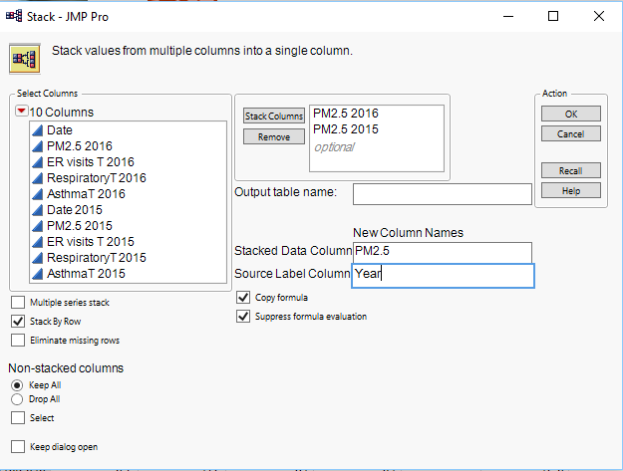This screenshot has height=471, width=623.
Task: Click the blue continuous icon beside Date
Action: [37, 130]
